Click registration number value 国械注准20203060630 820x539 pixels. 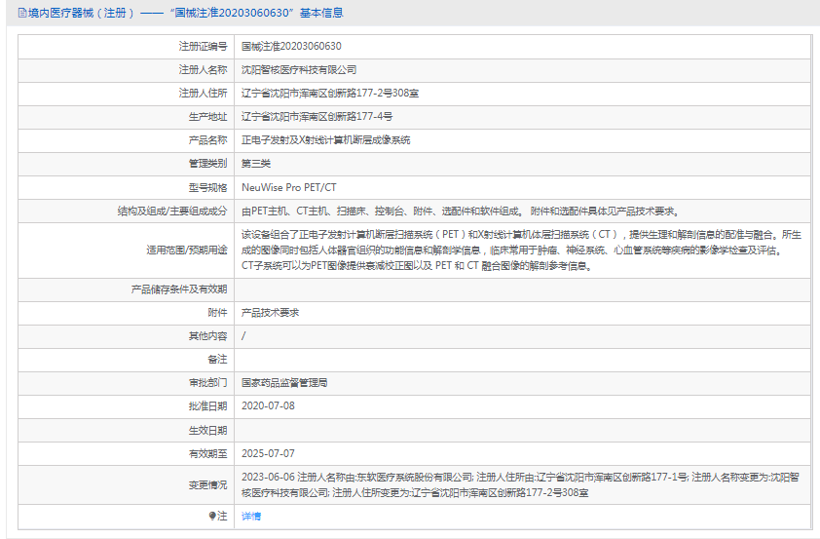pyautogui.click(x=291, y=46)
